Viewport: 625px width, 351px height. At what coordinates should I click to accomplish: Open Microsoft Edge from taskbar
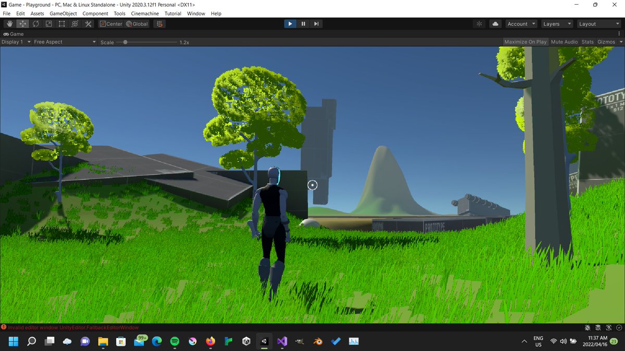tap(157, 342)
